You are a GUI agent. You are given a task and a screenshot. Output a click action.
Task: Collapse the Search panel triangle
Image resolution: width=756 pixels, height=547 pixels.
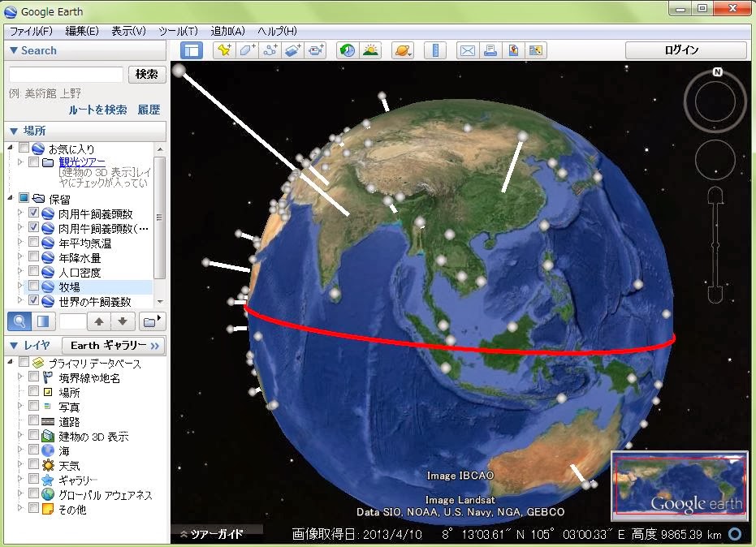pyautogui.click(x=14, y=50)
